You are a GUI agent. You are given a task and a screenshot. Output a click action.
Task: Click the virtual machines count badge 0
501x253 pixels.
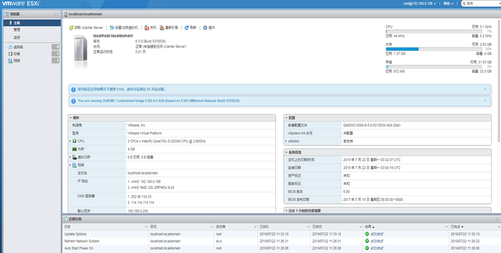(x=55, y=47)
